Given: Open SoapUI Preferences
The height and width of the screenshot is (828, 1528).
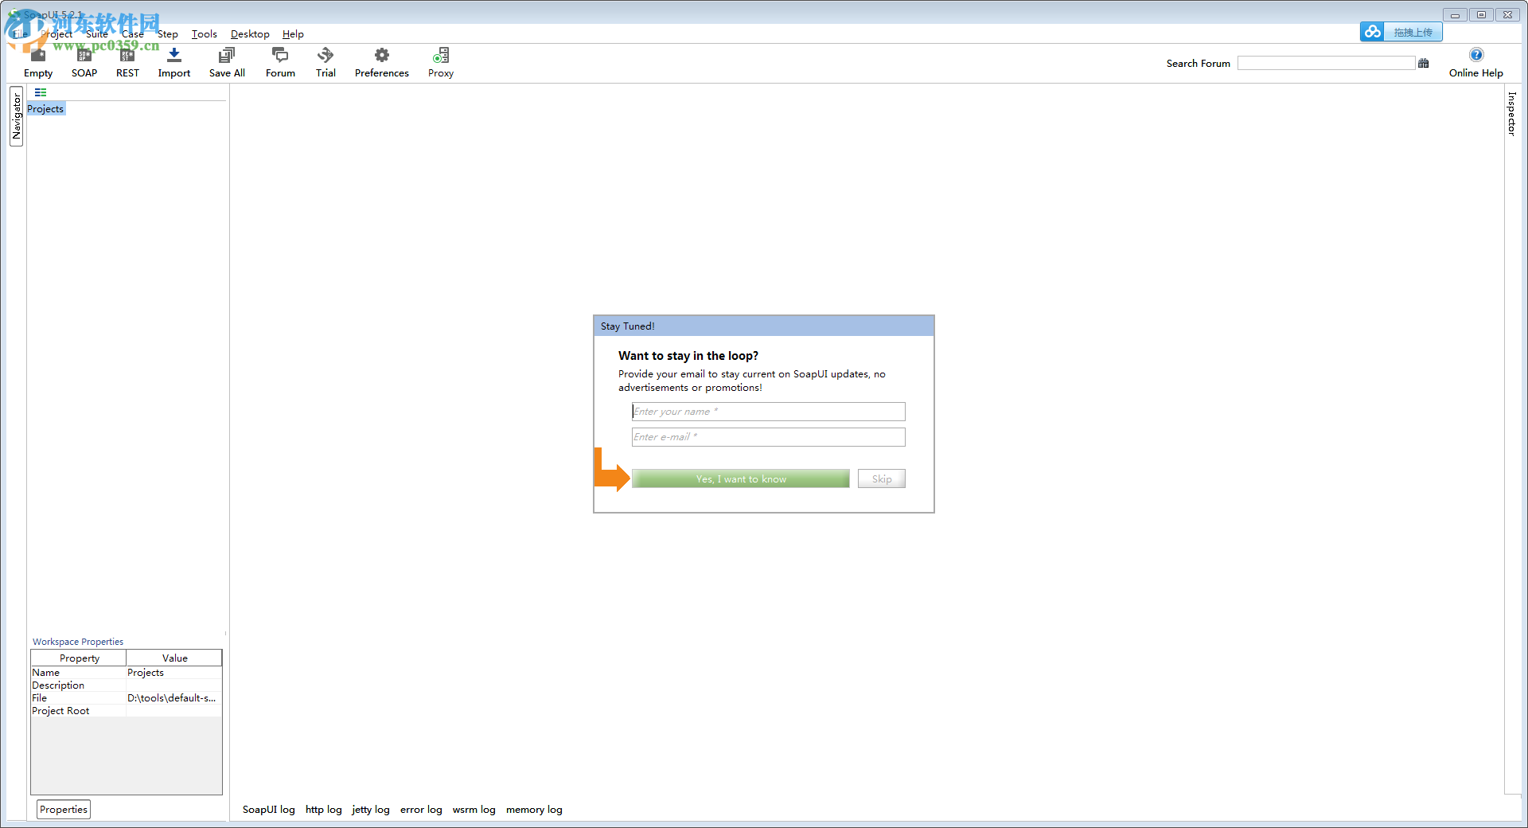Looking at the screenshot, I should 381,62.
